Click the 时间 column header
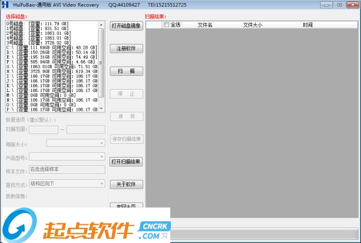The width and height of the screenshot is (361, 243). 307,25
